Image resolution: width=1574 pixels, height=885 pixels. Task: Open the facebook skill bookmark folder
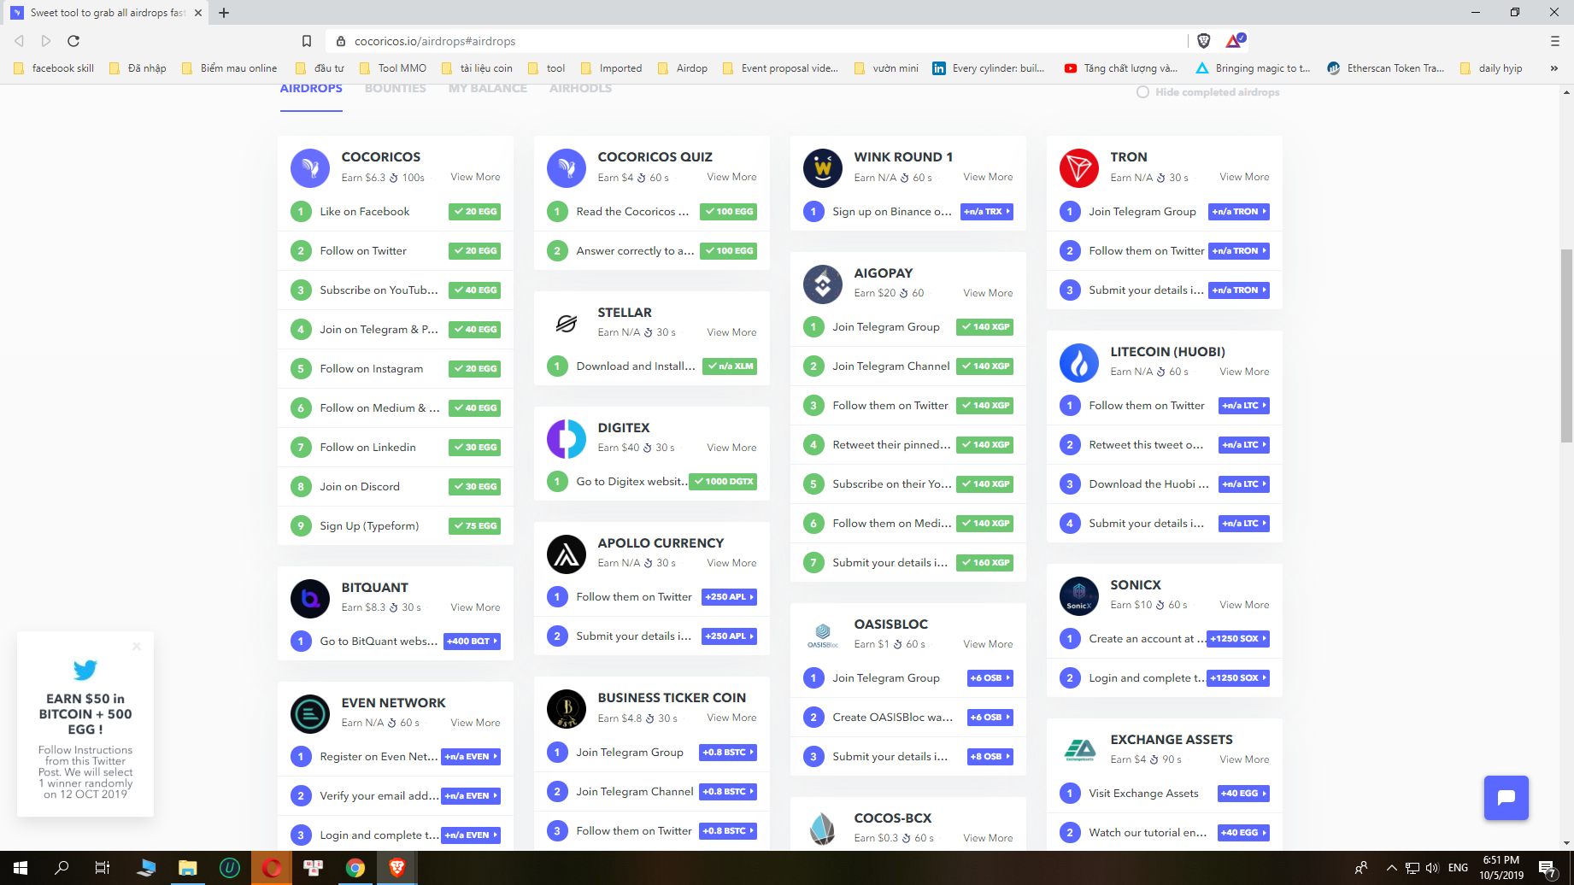(x=54, y=68)
